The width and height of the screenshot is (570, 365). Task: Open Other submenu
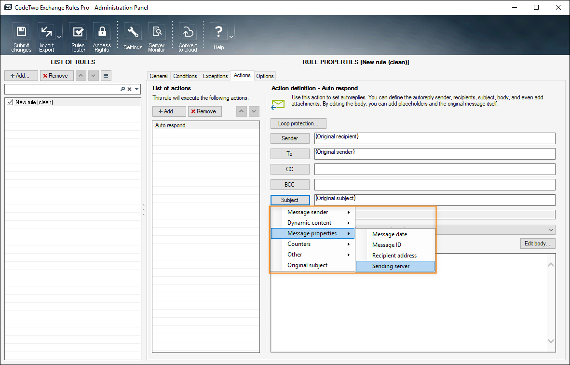tap(312, 255)
